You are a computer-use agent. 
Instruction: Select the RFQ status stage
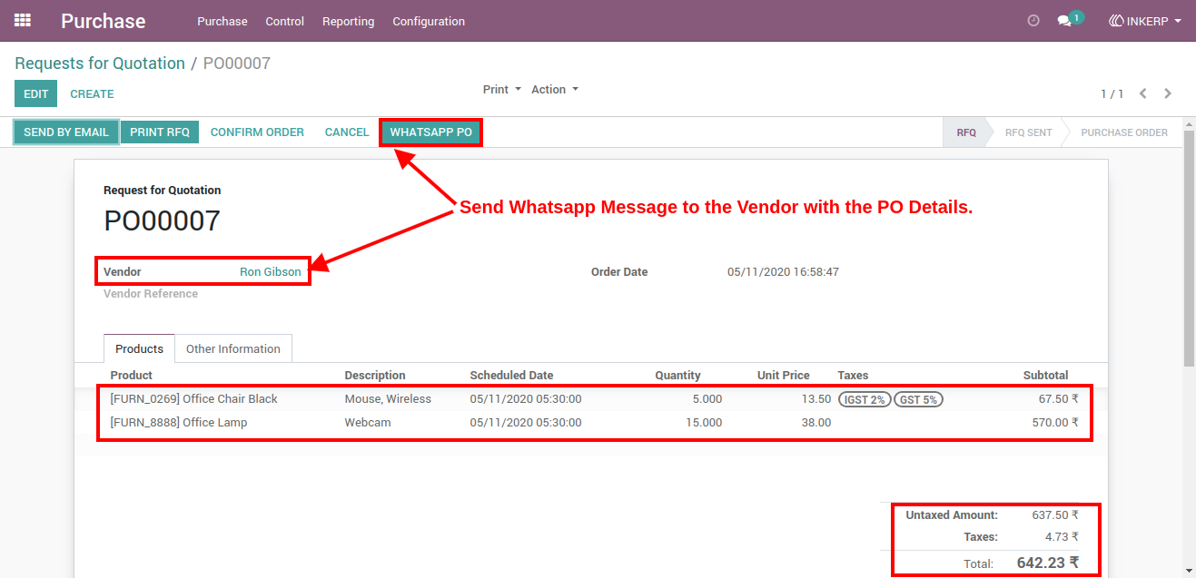tap(966, 132)
